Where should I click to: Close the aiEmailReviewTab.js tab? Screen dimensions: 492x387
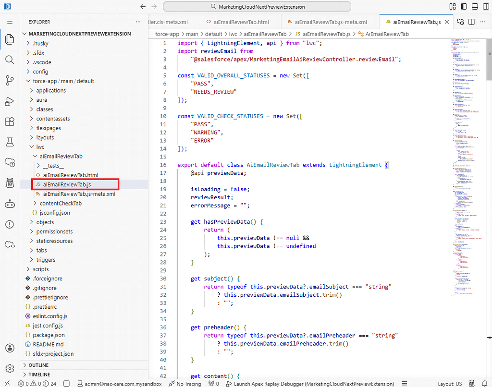[447, 22]
